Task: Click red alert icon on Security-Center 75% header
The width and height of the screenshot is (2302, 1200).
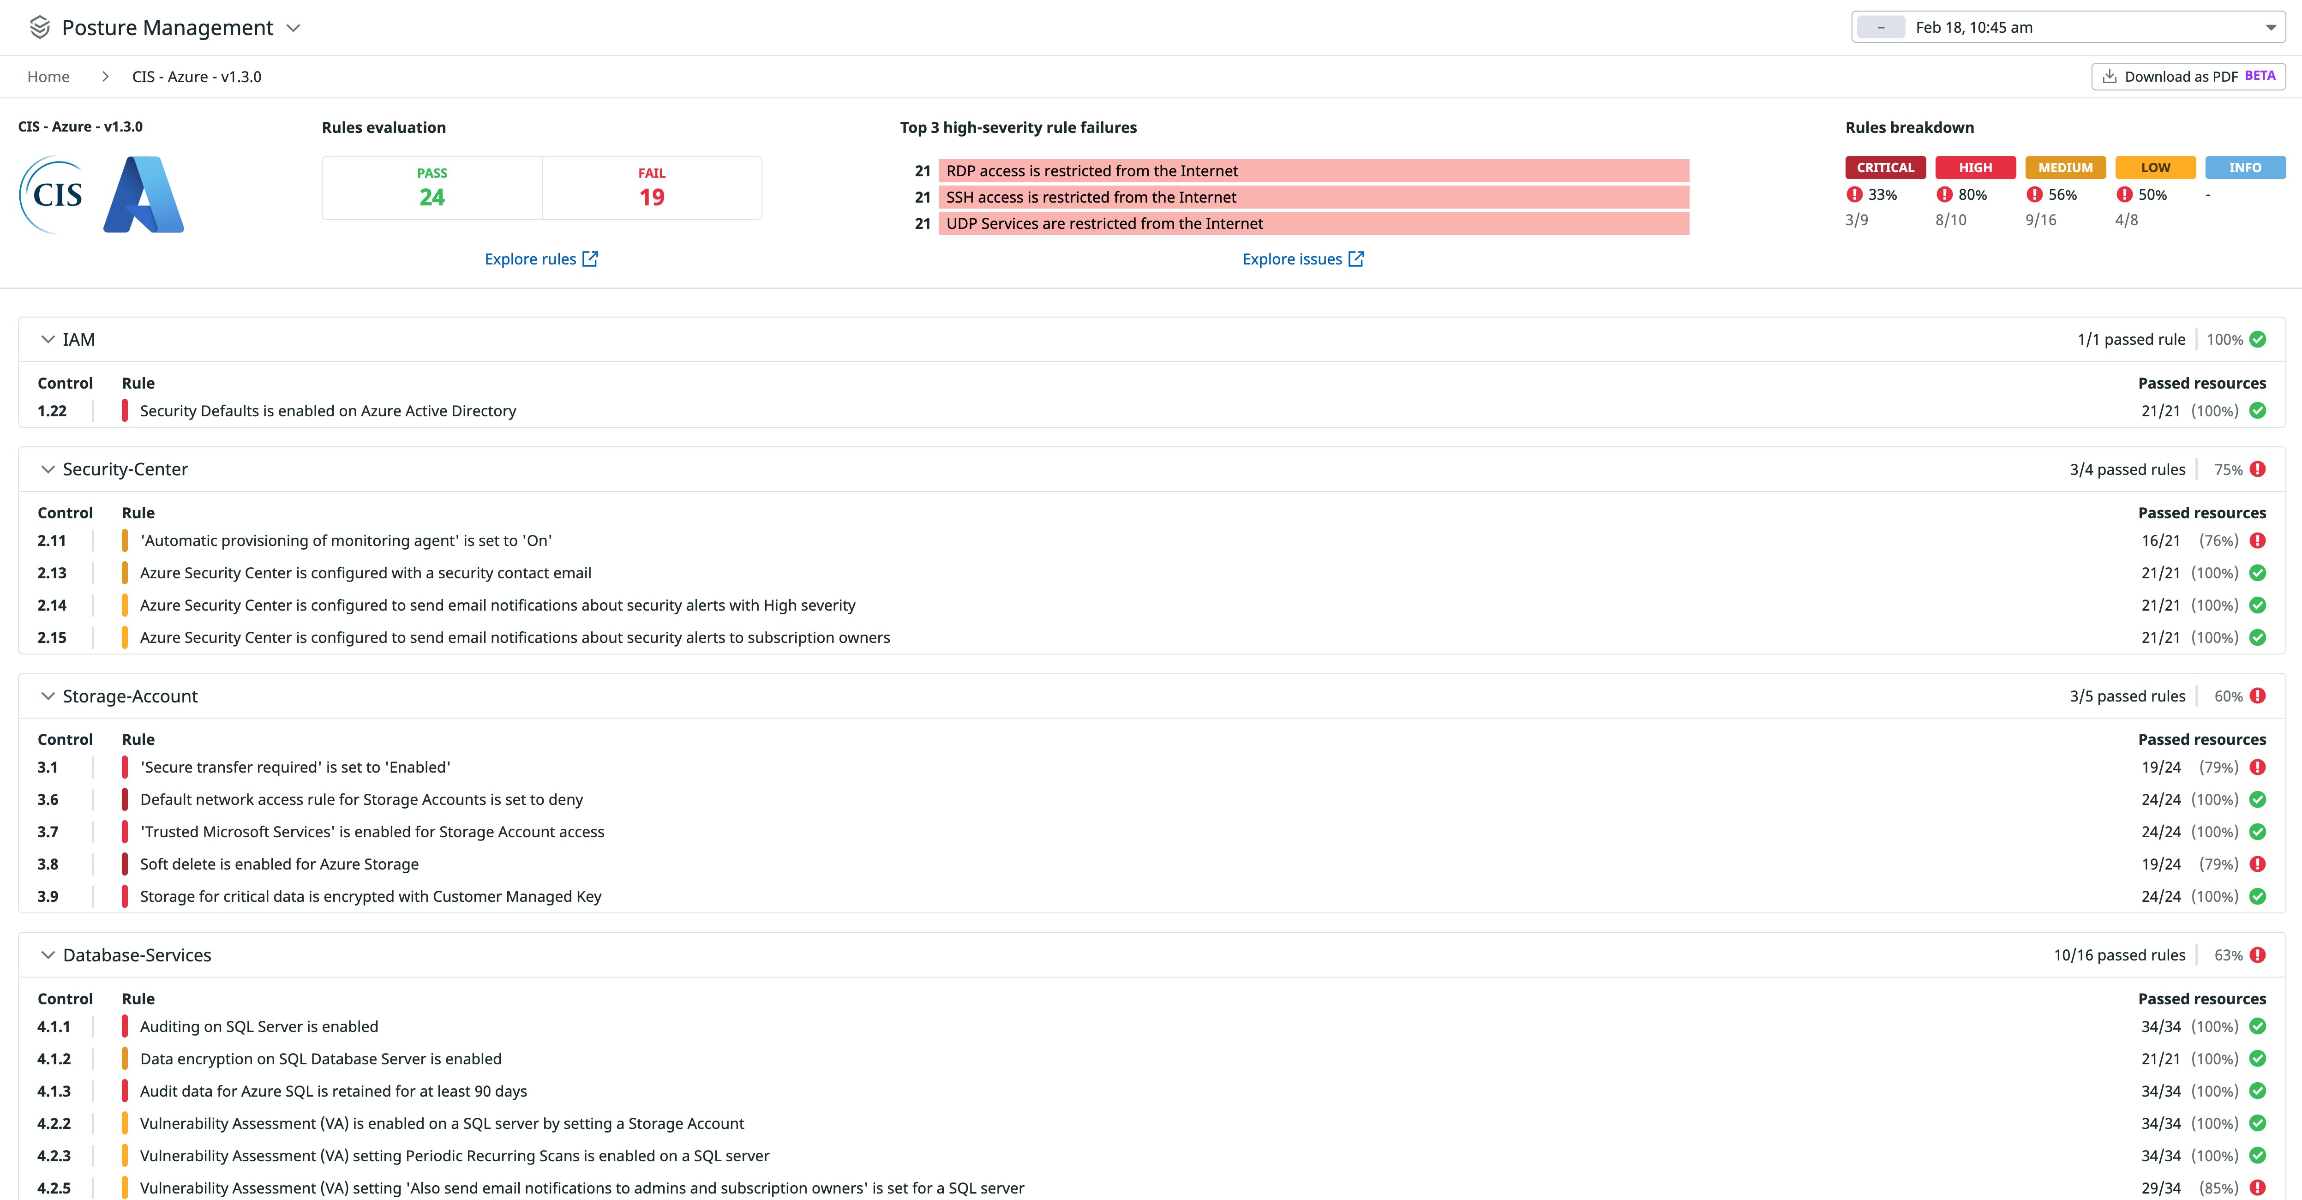Action: pyautogui.click(x=2258, y=469)
